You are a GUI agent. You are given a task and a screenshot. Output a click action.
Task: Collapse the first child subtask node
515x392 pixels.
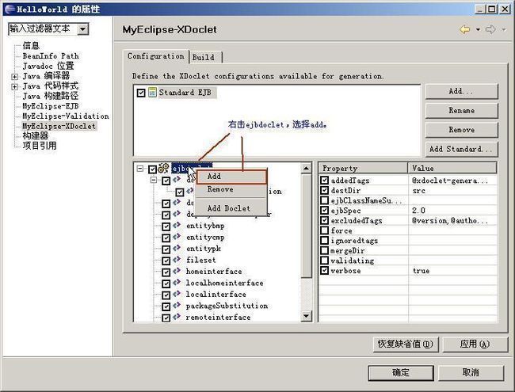click(154, 180)
